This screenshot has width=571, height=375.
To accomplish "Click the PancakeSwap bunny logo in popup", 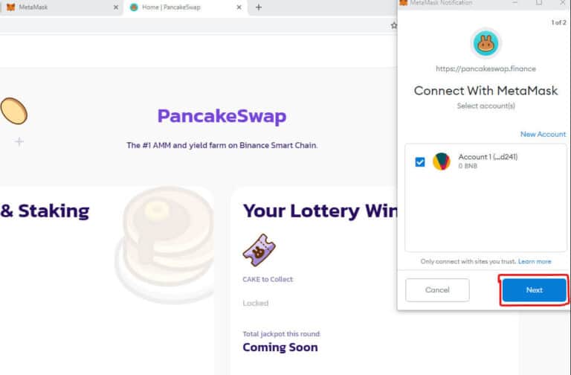I will tap(485, 43).
